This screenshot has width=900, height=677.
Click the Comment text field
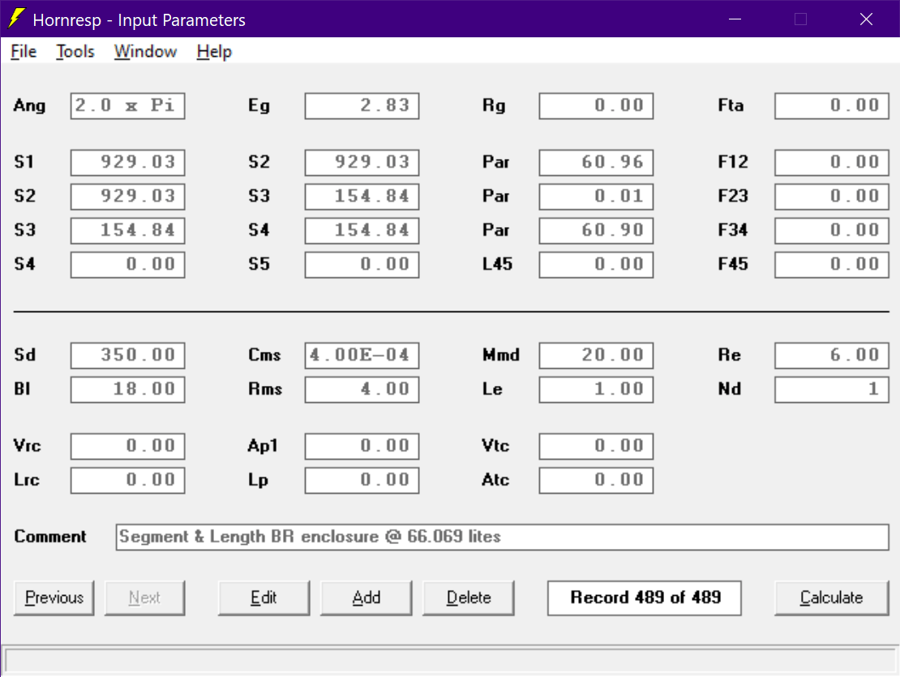click(x=502, y=537)
